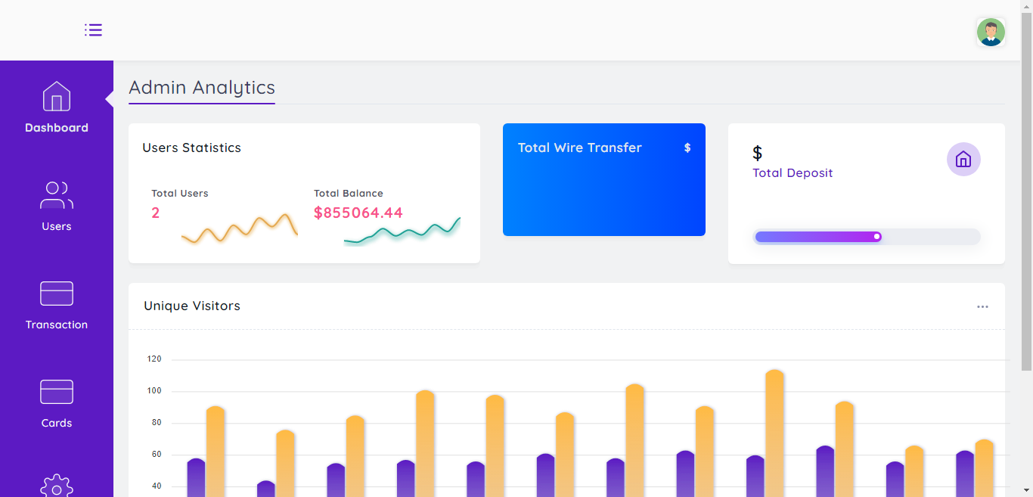Select the Users menu label

[57, 226]
